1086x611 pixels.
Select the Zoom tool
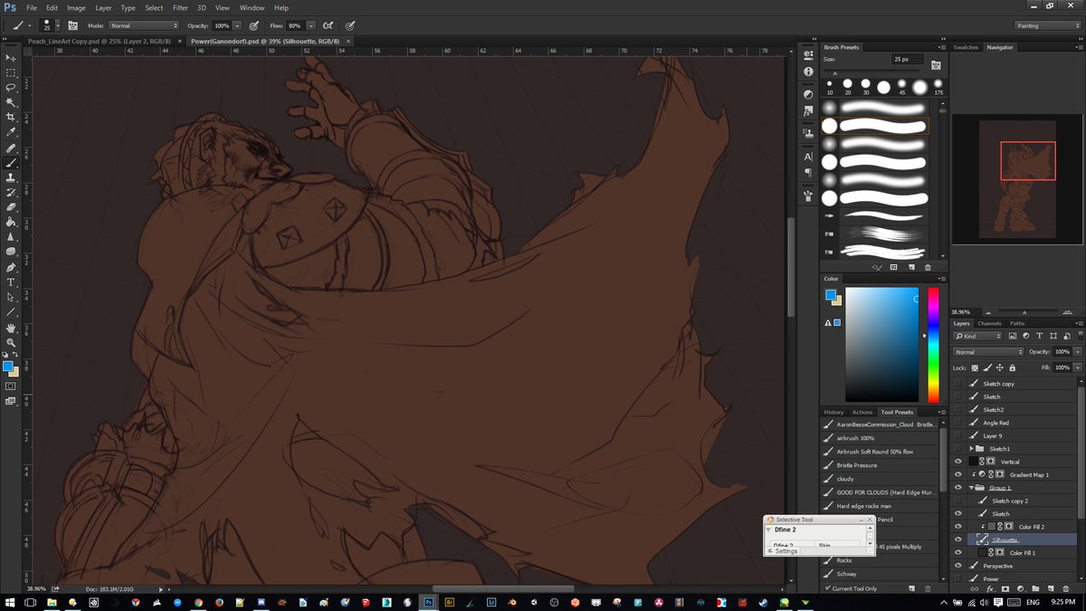pyautogui.click(x=11, y=342)
